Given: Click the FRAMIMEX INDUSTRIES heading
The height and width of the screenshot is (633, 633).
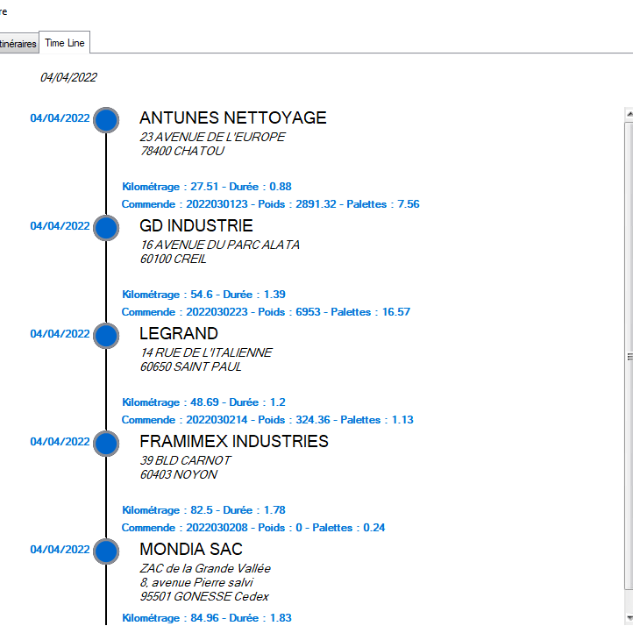Looking at the screenshot, I should tap(233, 442).
